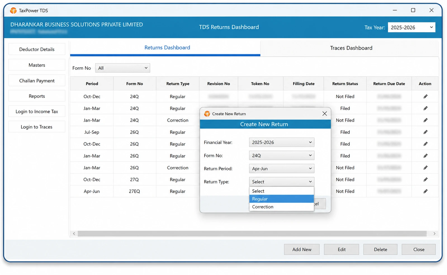
Task: Edit the Oct-Dec 26Q Regular return
Action: point(425,144)
